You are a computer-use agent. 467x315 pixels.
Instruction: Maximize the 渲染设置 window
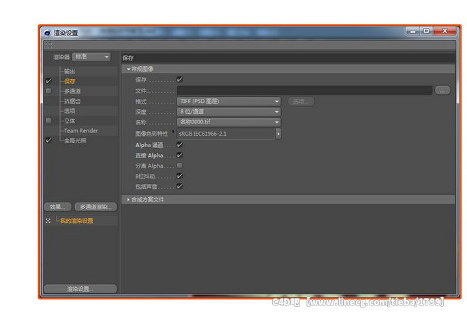click(x=427, y=31)
